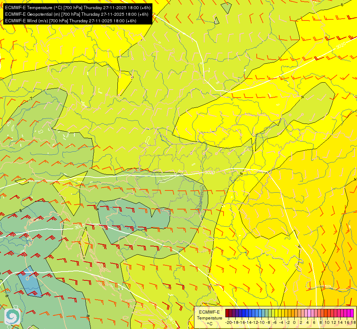Click the 10 value on the legend scale

pos(327,322)
